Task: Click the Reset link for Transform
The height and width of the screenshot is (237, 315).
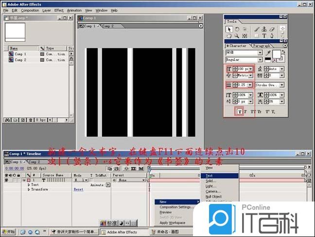Action: click(x=78, y=189)
